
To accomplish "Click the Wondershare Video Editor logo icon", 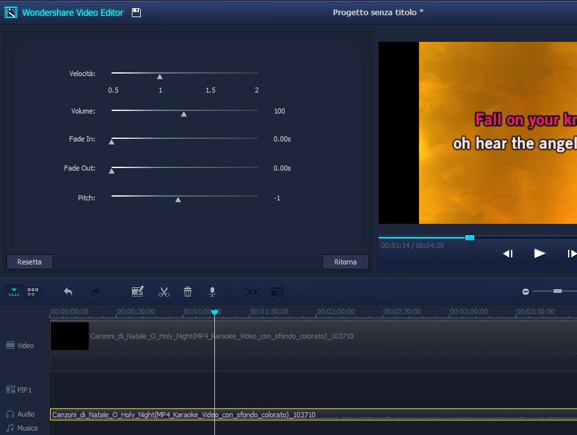I will point(11,13).
